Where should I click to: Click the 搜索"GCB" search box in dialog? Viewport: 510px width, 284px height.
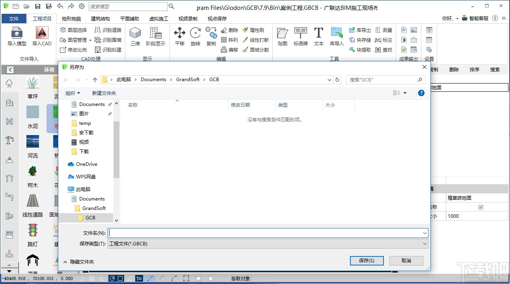386,80
